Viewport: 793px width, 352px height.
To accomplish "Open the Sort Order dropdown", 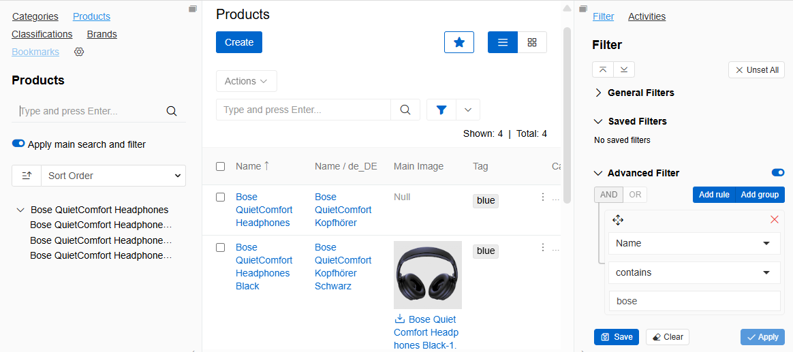I will [113, 176].
